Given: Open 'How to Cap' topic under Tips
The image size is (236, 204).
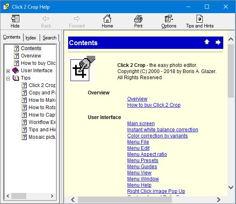Looking at the screenshot, I should pyautogui.click(x=42, y=115).
